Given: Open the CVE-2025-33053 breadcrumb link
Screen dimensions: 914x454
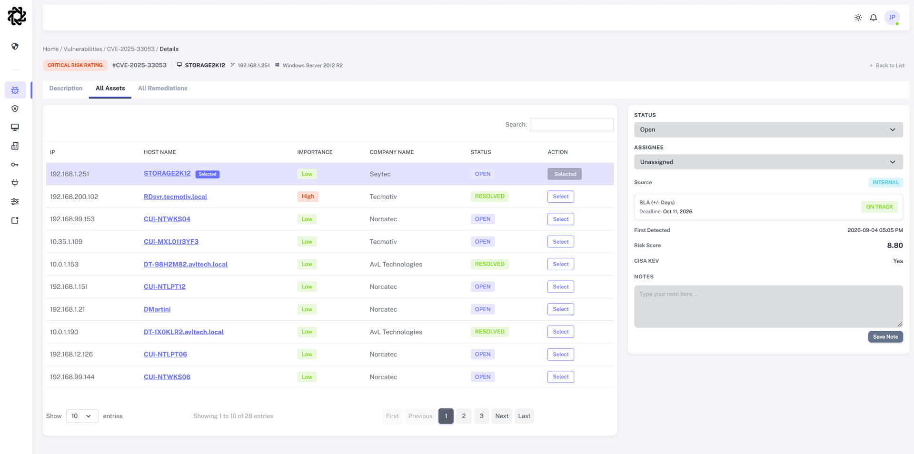Looking at the screenshot, I should coord(131,49).
